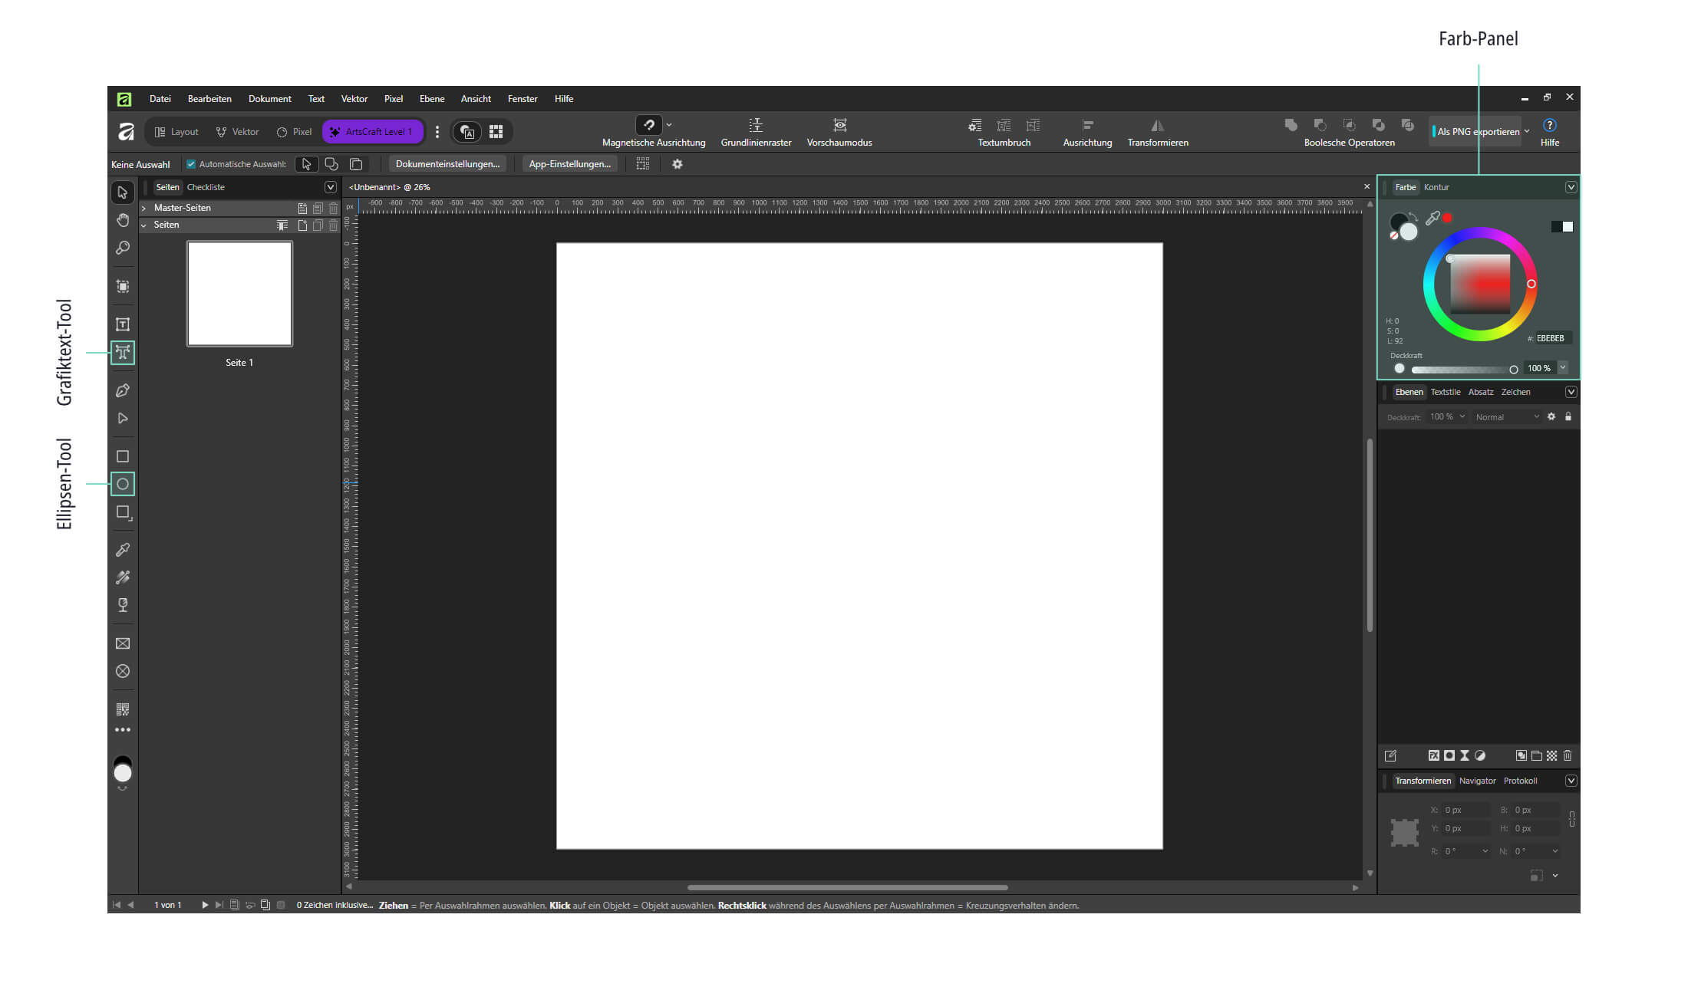
Task: Open the Vektor menu
Action: coord(354,99)
